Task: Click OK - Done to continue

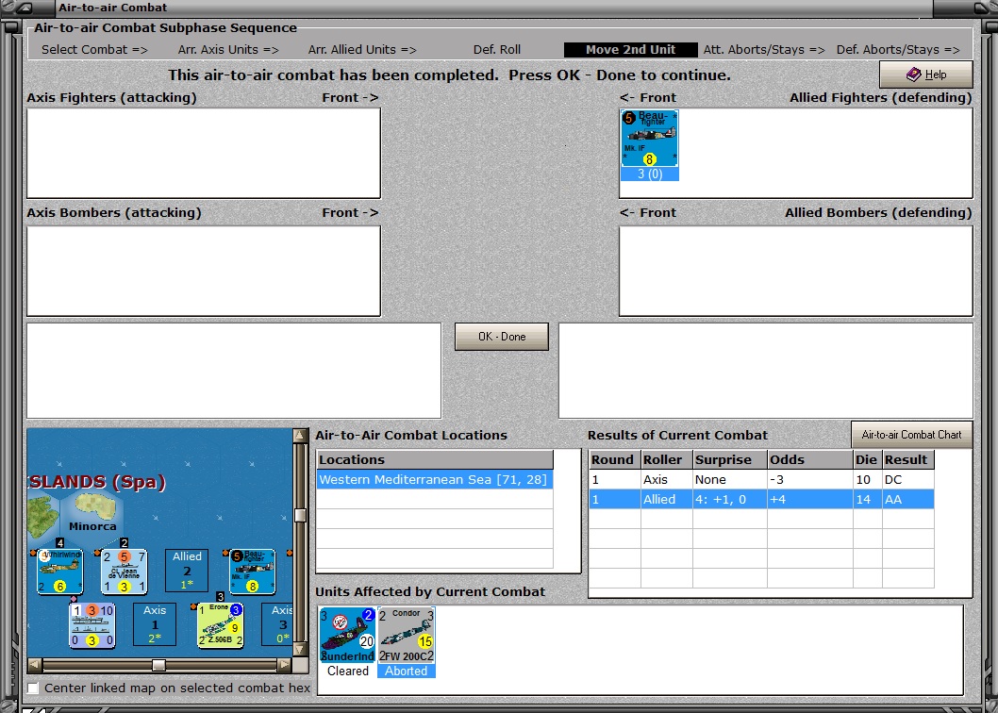Action: [x=502, y=337]
